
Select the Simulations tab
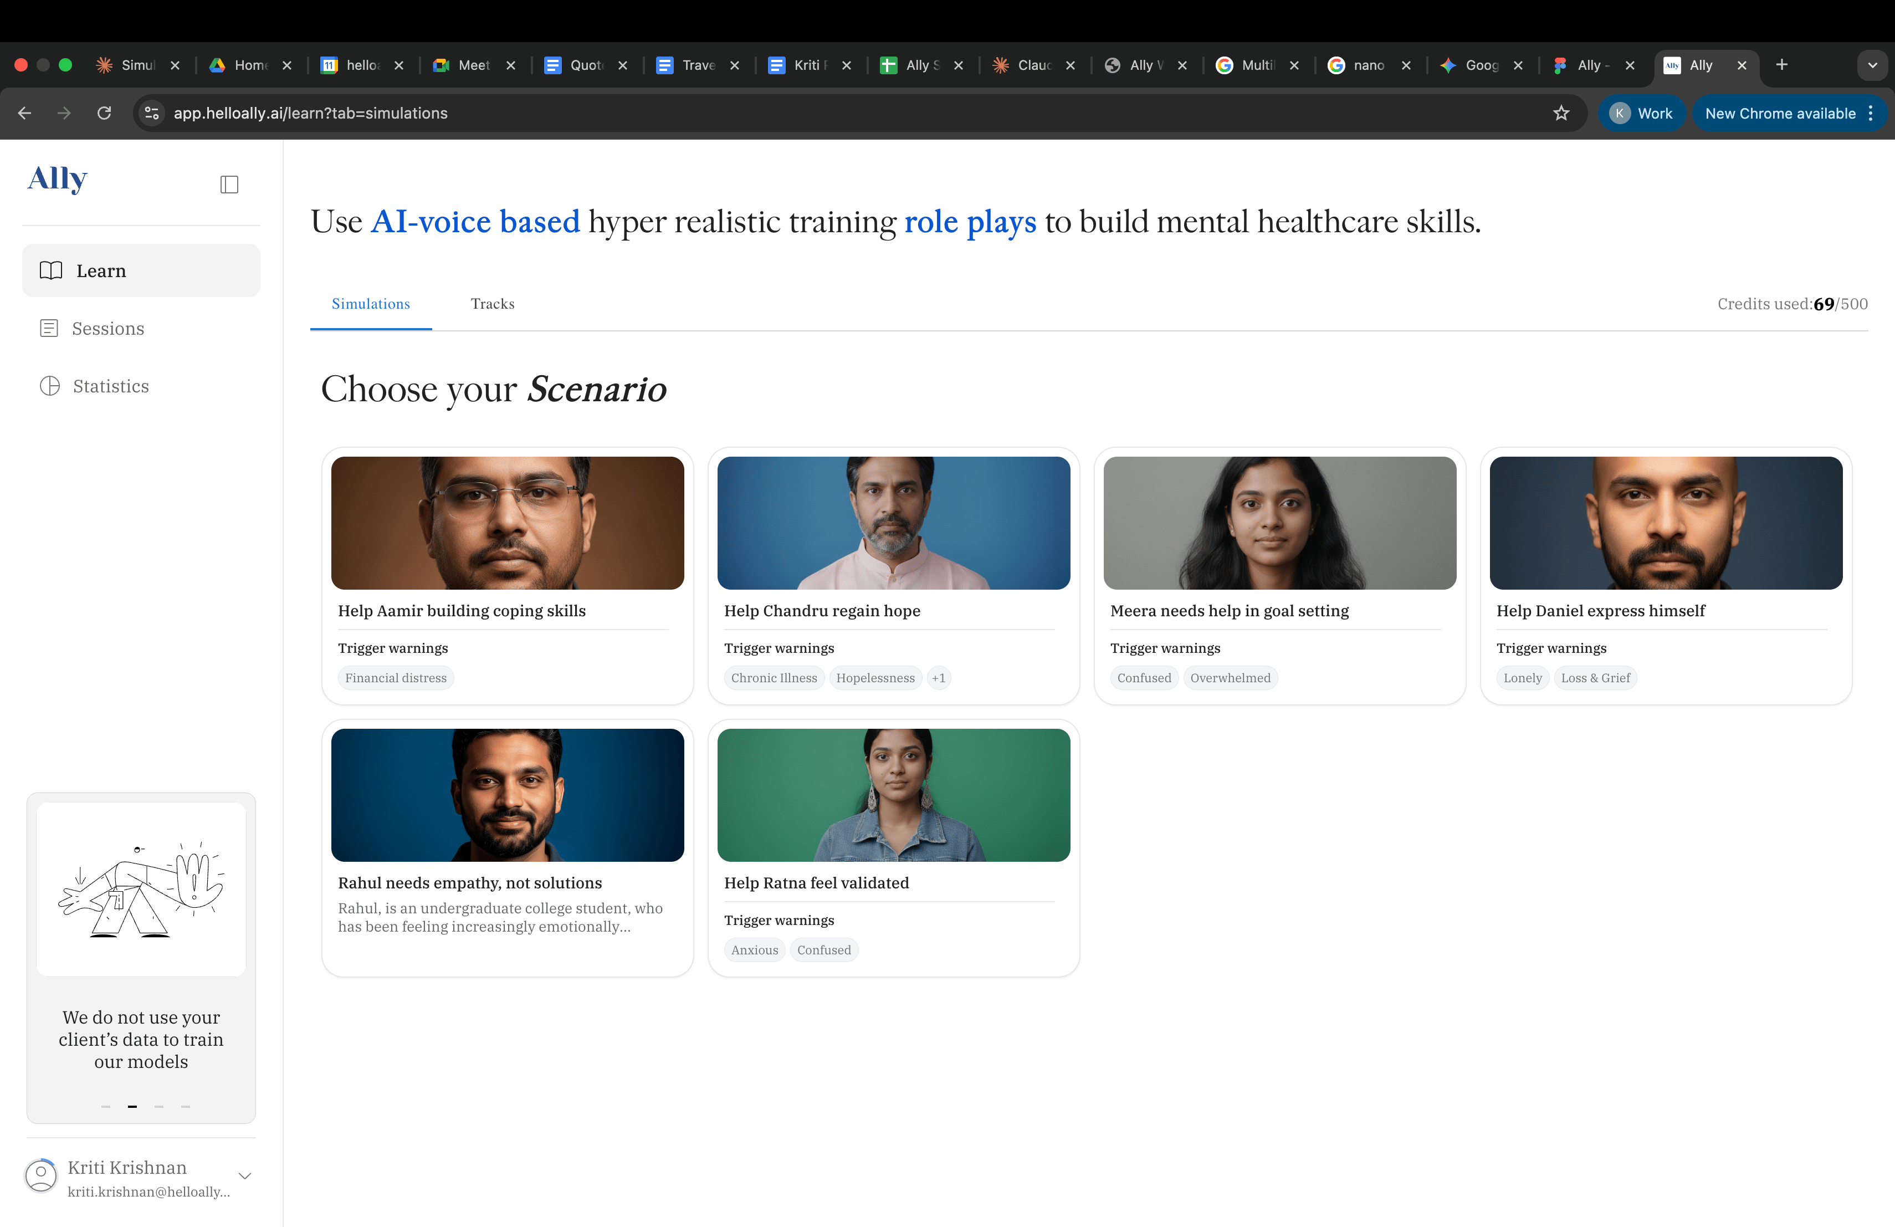370,304
